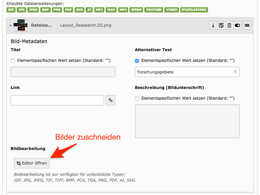Click the disabled Titel text field
This screenshot has height=195, width=260.
point(63,72)
